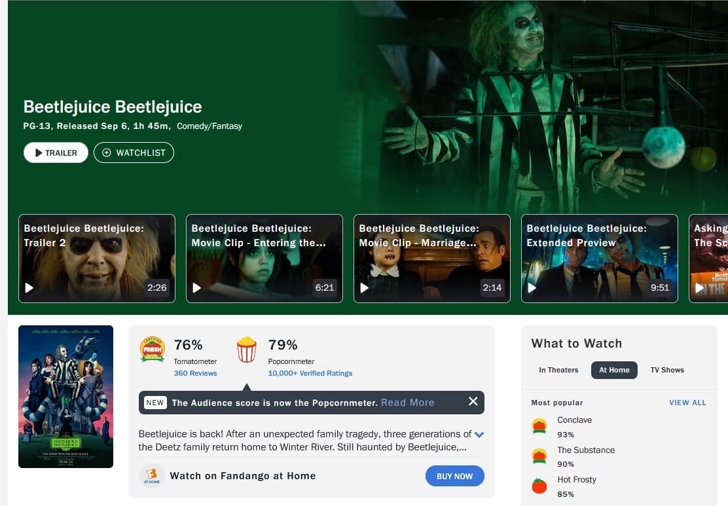The height and width of the screenshot is (506, 728).
Task: Open Movie Clip - Marriage video
Action: point(432,259)
